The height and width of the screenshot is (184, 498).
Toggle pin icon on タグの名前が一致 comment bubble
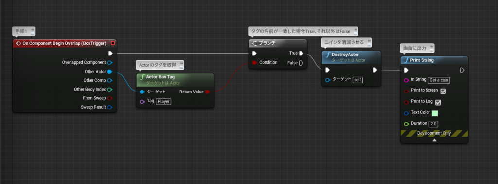click(x=355, y=30)
